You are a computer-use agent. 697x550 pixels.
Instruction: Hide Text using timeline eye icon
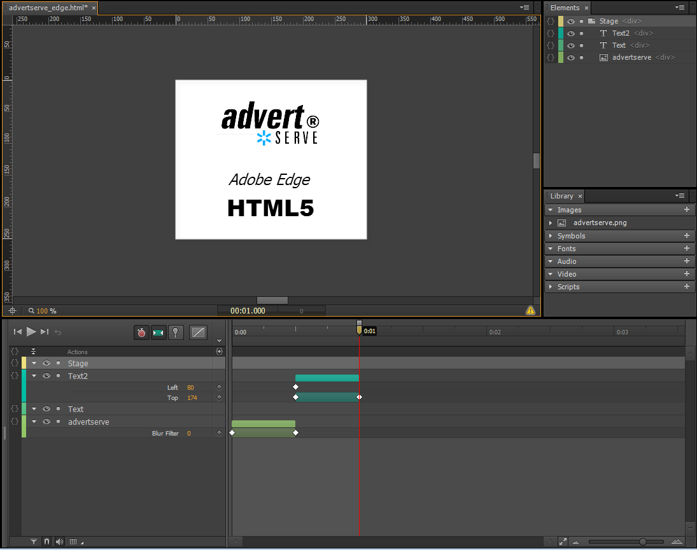click(46, 409)
